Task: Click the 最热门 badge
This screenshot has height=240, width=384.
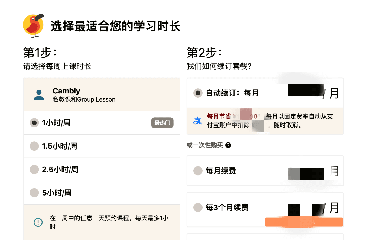Action: [x=162, y=123]
